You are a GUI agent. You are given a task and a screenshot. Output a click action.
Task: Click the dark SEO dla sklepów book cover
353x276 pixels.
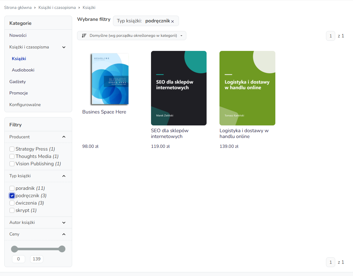point(179,88)
